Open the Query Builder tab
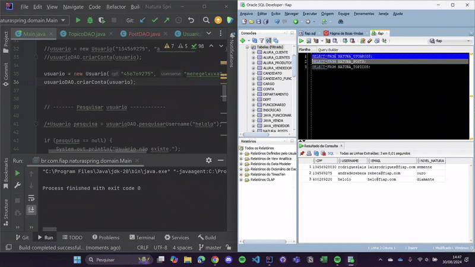This screenshot has height=267, width=475. tap(328, 50)
